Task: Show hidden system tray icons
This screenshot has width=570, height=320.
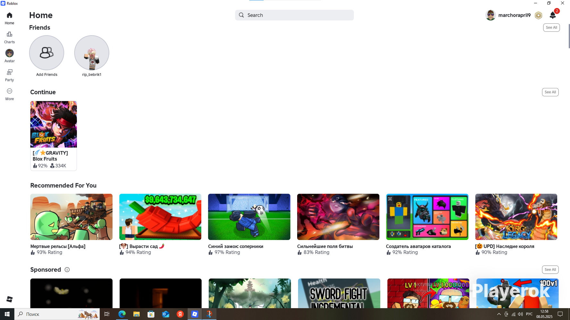Action: pos(499,314)
